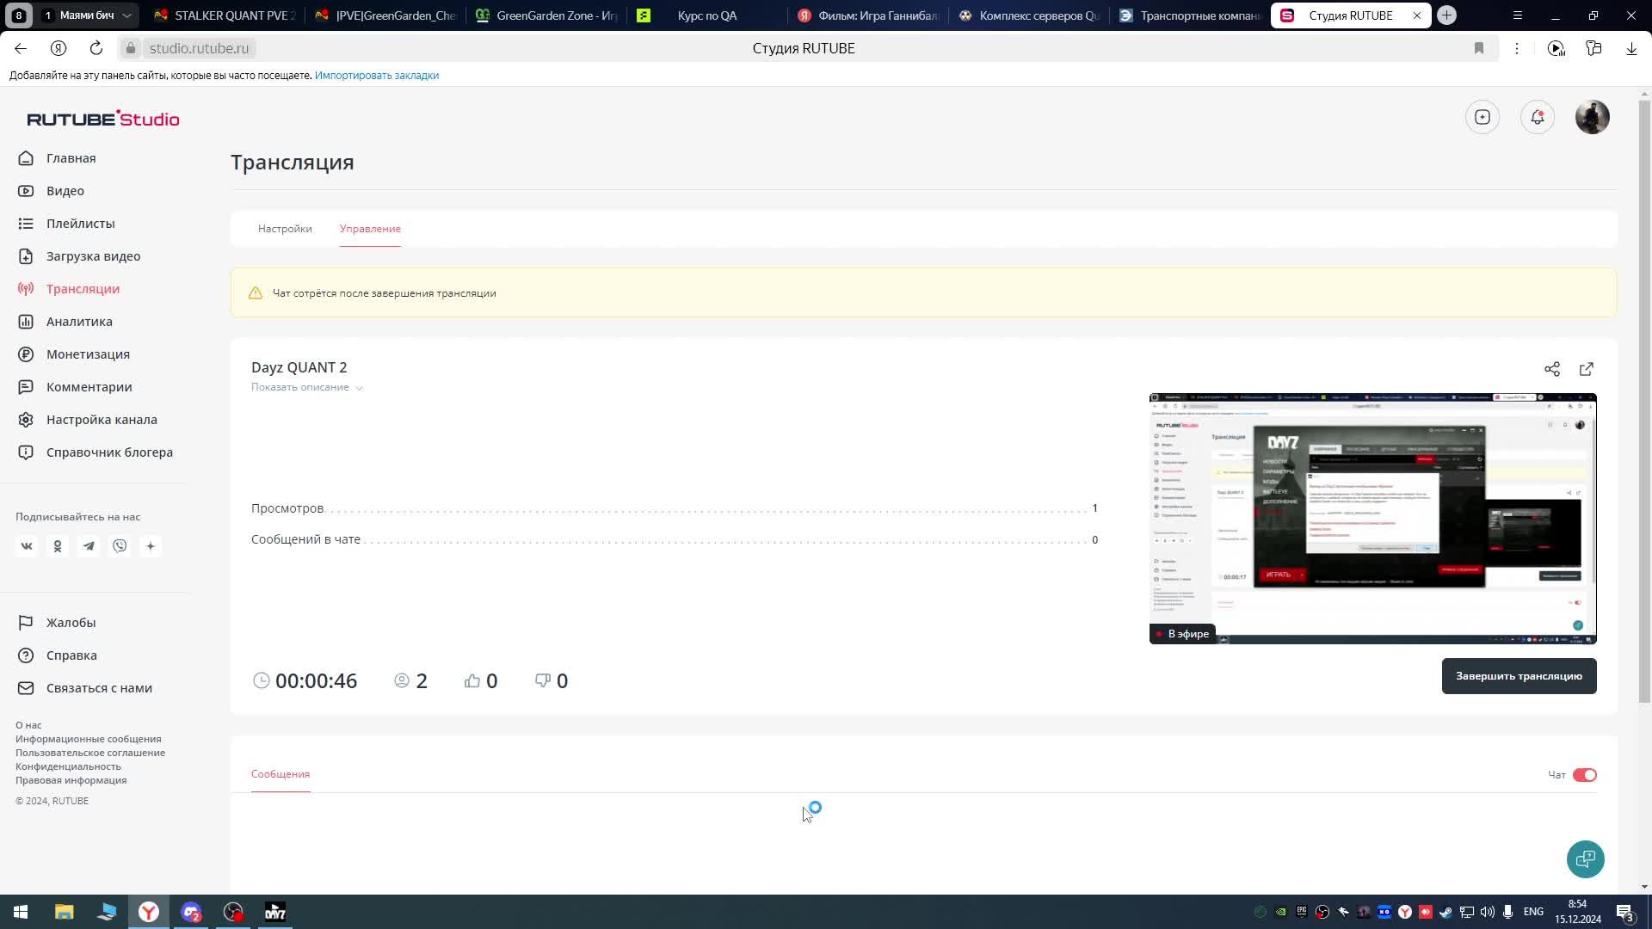Open the stream in a new window icon
The height and width of the screenshot is (929, 1652).
tap(1586, 369)
